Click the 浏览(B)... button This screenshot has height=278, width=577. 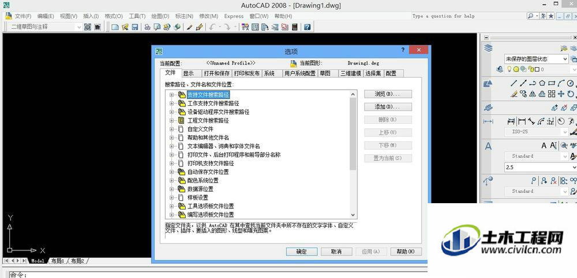[388, 94]
